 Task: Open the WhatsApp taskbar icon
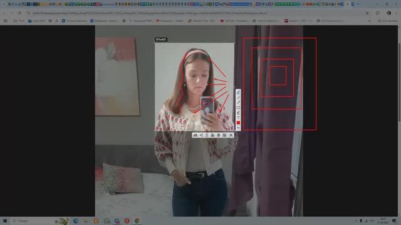point(107,221)
